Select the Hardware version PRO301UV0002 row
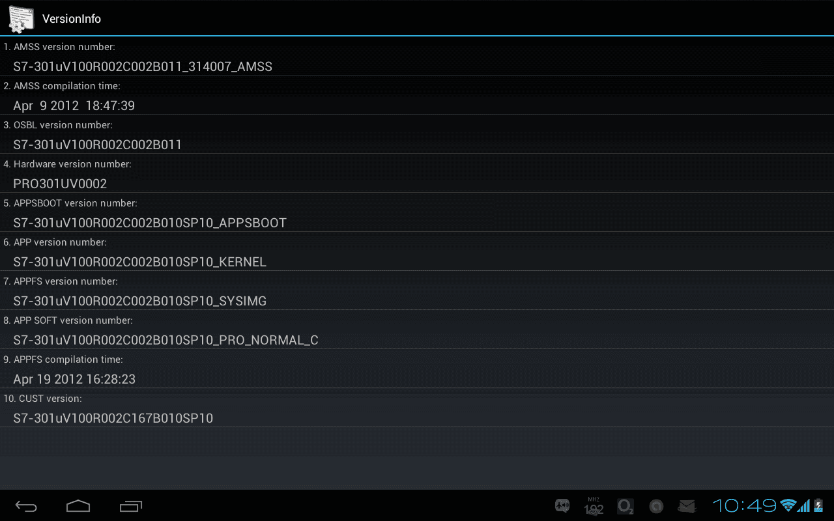834x521 pixels. pos(417,173)
